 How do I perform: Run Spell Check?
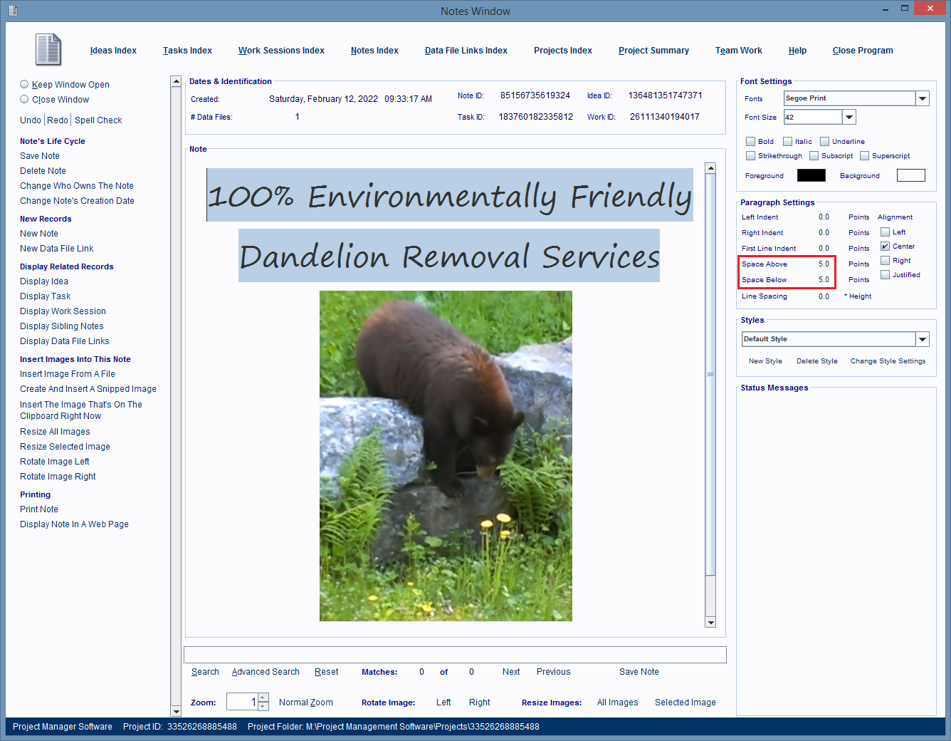click(98, 120)
